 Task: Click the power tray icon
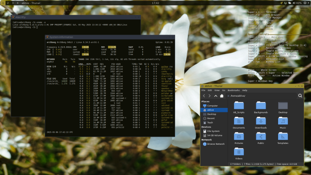(x=286, y=3)
